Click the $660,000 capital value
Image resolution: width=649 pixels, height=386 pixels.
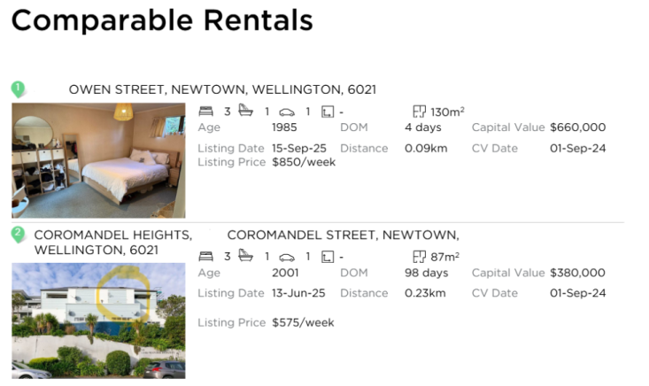point(577,127)
